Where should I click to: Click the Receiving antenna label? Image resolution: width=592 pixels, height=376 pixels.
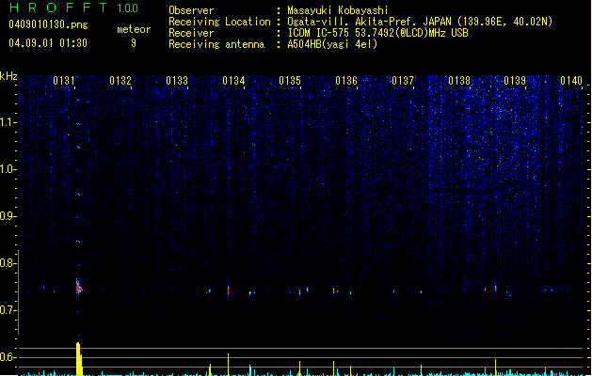[x=216, y=44]
